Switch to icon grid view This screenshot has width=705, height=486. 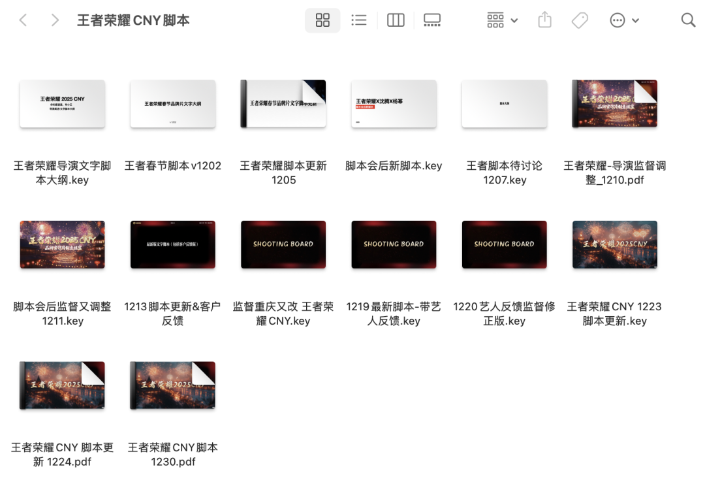[x=322, y=20]
